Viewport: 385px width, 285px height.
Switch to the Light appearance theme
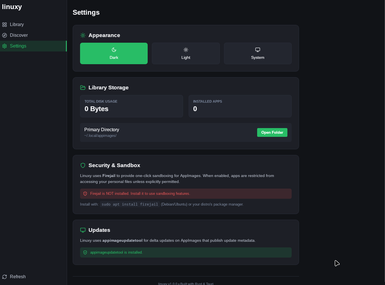coord(186,53)
